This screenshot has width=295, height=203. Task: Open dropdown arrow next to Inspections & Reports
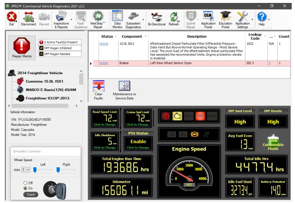[x=71, y=19]
